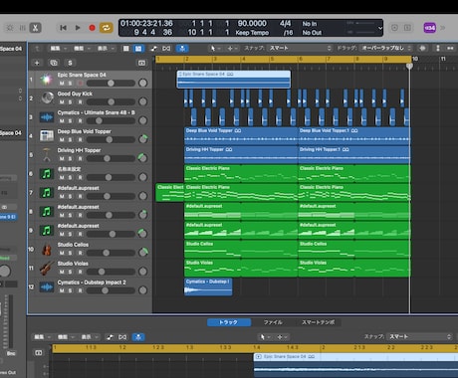
Task: Select the Epic Snare Space 04 region
Action: pos(234,80)
